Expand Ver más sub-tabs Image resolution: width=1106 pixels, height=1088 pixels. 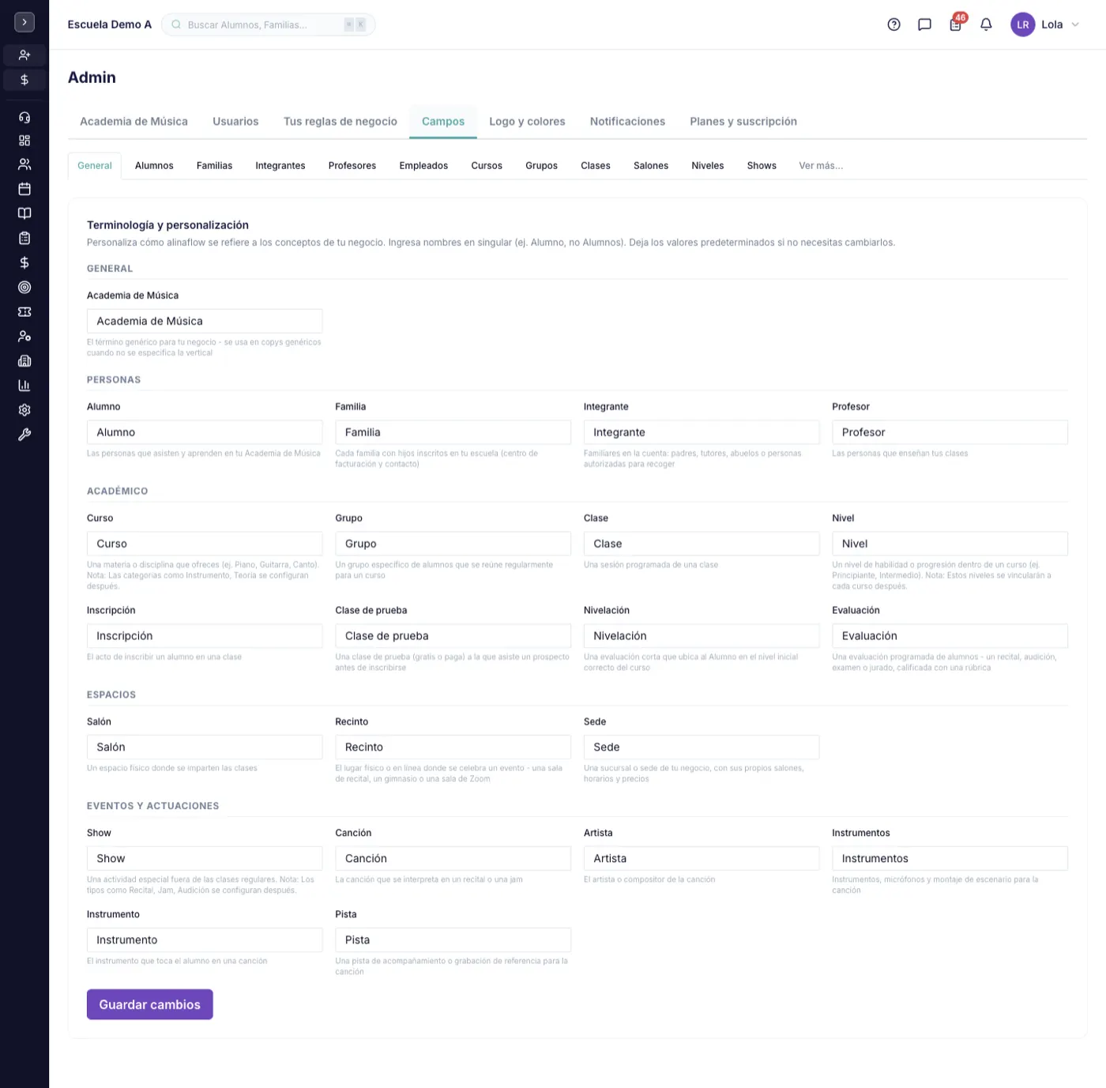(821, 166)
